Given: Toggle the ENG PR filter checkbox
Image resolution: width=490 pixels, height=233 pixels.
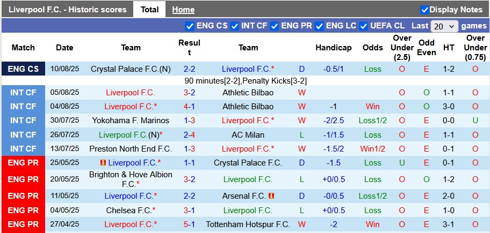Looking at the screenshot, I should (x=275, y=26).
